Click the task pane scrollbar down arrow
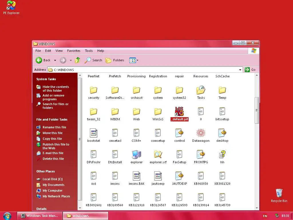Viewport: 293px width, 220px height. 80,208
